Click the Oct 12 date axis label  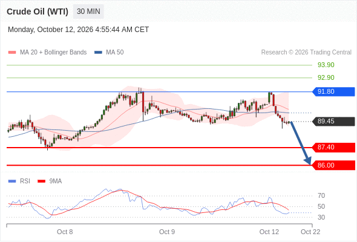tap(269, 232)
